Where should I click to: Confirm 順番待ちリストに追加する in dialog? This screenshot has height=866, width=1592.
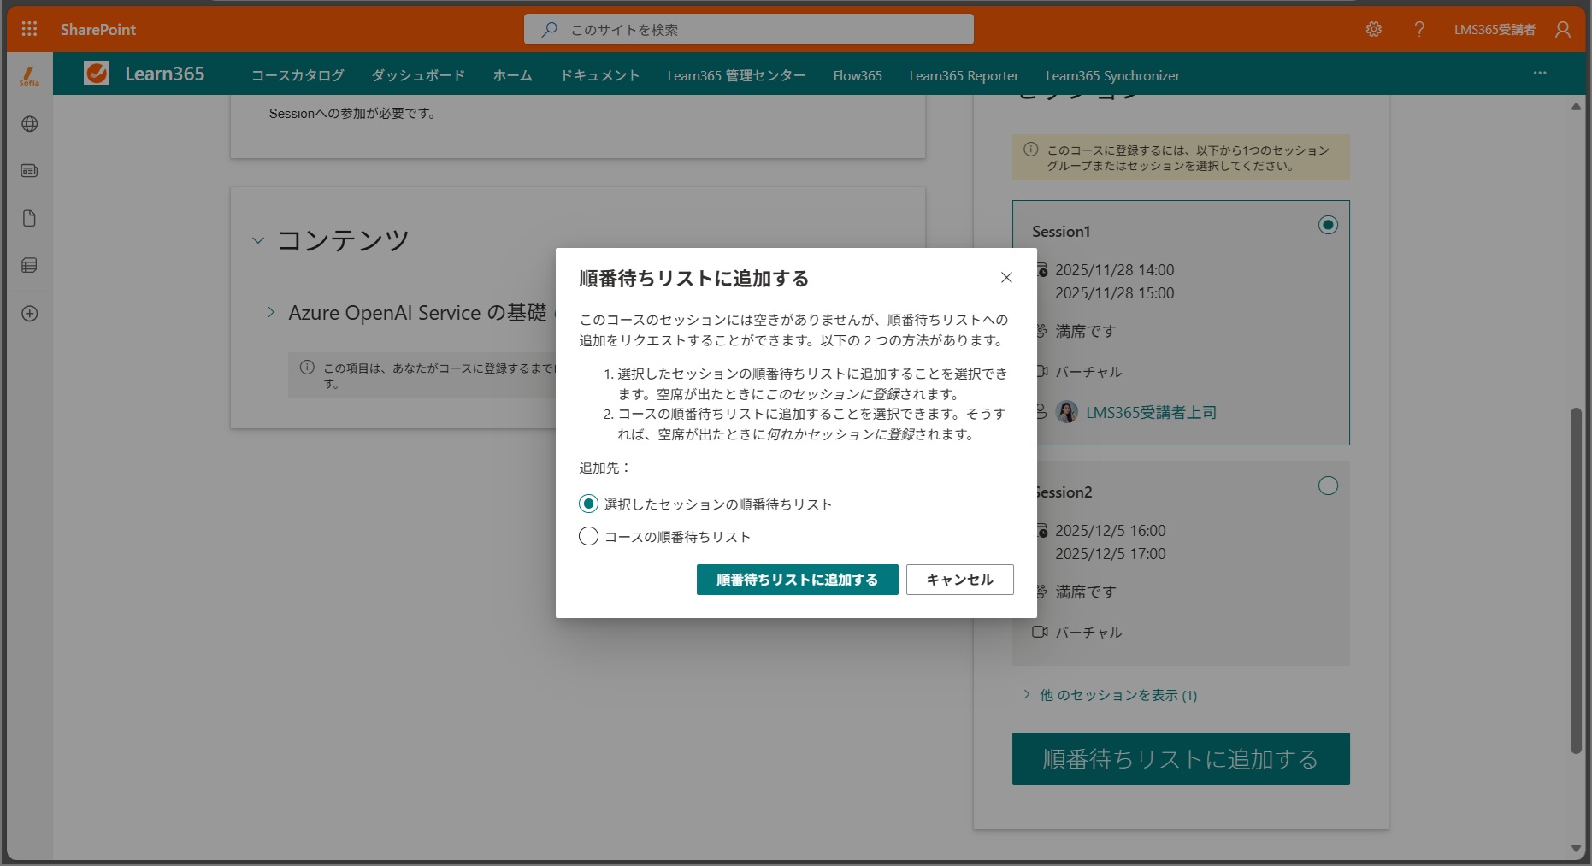797,580
